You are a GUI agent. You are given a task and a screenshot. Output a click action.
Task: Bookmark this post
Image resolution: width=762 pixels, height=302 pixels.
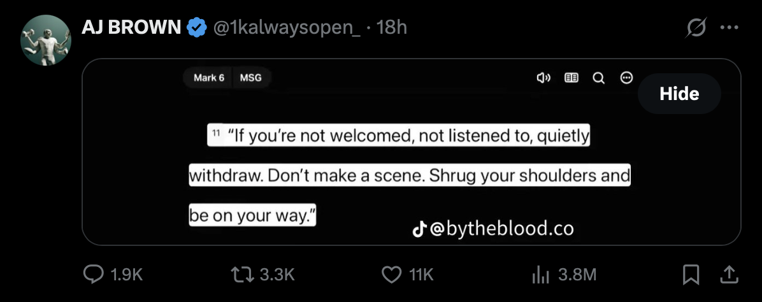click(690, 274)
